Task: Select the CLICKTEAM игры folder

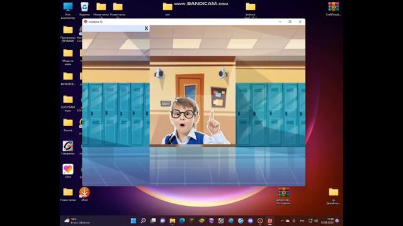Action: (68, 103)
